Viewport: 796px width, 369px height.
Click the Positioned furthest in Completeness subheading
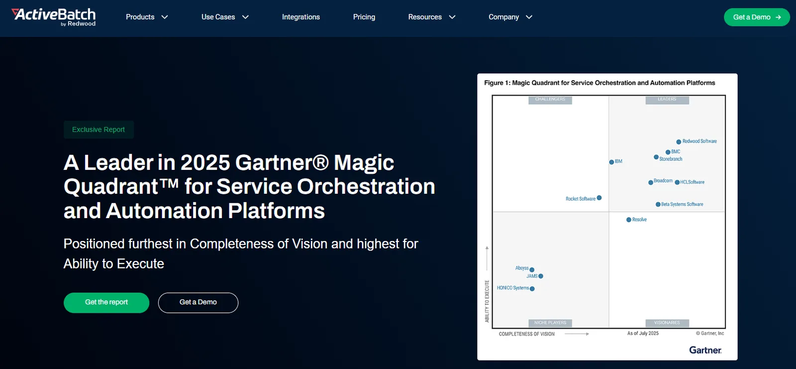click(x=241, y=253)
